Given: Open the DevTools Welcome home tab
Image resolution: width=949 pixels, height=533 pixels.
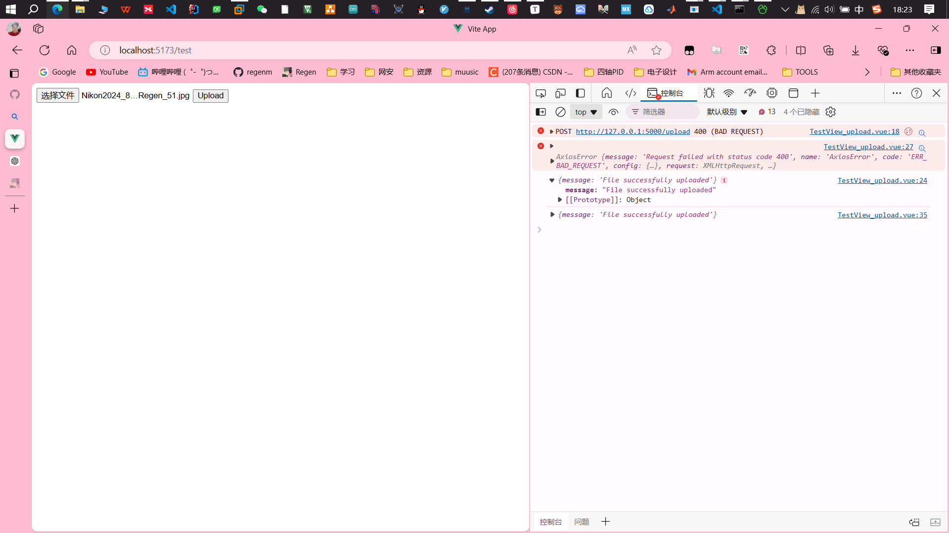Looking at the screenshot, I should 607,93.
